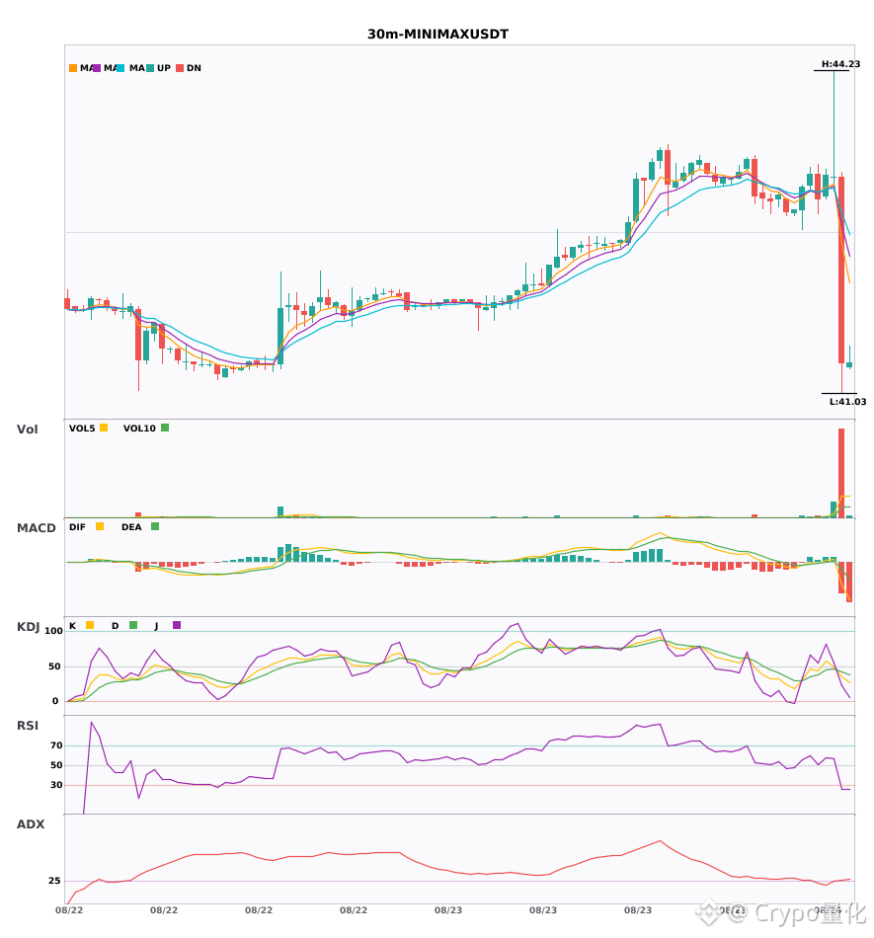Click the cyan MA legend swatch
The height and width of the screenshot is (938, 874).
tap(120, 68)
